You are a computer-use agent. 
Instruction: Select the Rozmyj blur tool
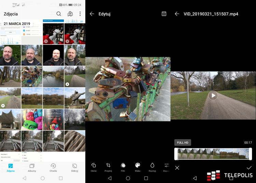point(152,167)
